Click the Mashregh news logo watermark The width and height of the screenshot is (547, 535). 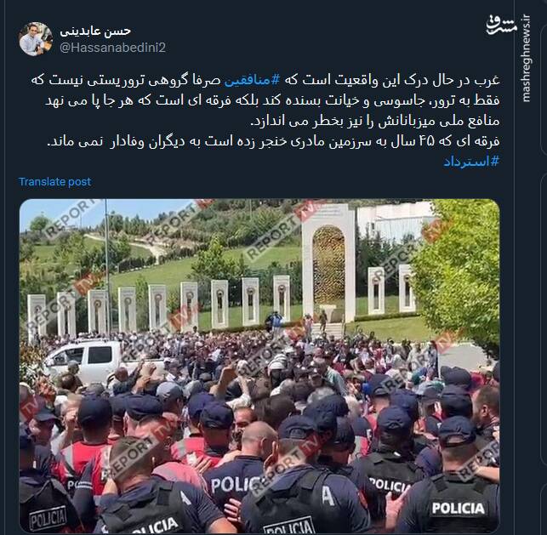[x=501, y=26]
